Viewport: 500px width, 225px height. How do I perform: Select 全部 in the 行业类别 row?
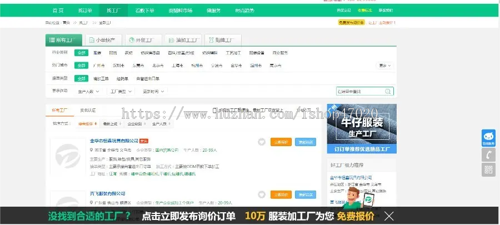click(x=81, y=53)
